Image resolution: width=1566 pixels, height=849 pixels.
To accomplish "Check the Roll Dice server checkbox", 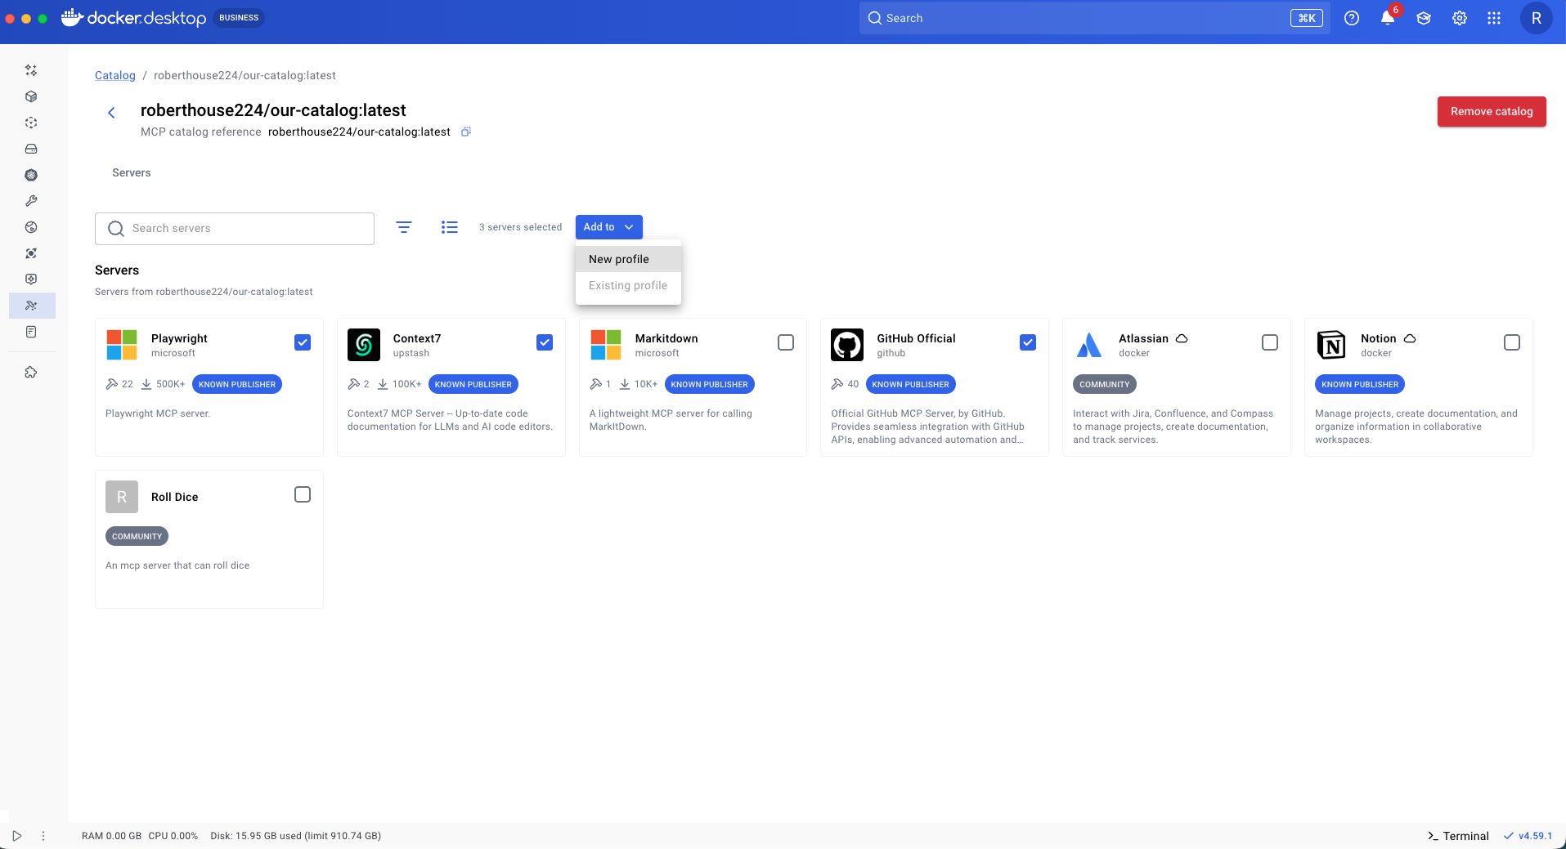I will point(303,494).
